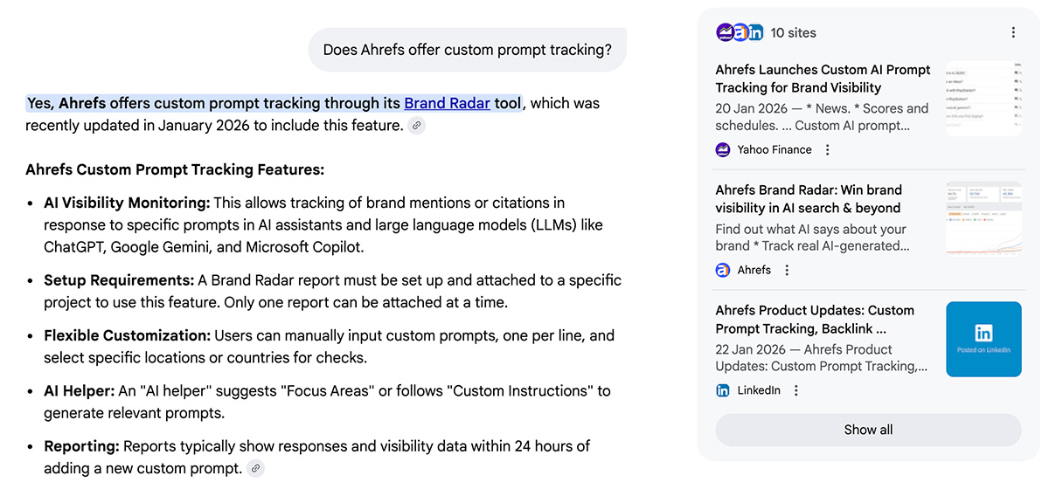Open the three-dot menu beside "10 sites"
The image size is (1049, 496).
click(1013, 32)
